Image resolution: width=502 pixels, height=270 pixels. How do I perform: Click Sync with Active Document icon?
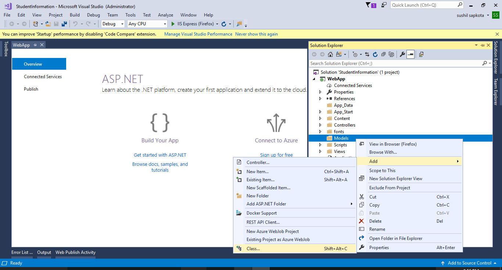click(x=367, y=54)
